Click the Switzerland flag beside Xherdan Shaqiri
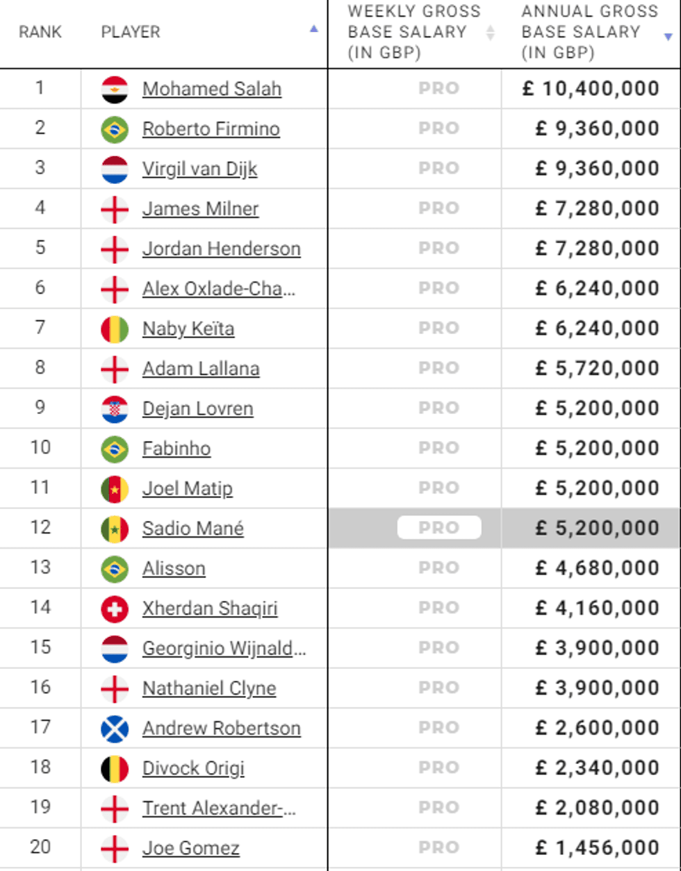Image resolution: width=681 pixels, height=871 pixels. 115,609
